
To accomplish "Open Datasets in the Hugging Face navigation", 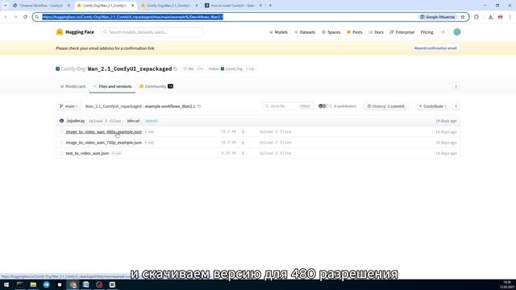I will click(305, 32).
